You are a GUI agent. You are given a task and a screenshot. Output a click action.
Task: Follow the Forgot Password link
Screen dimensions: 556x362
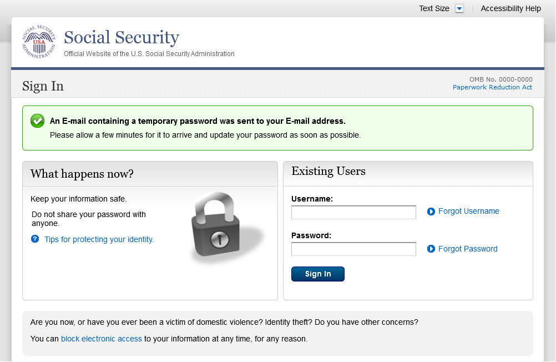point(468,249)
